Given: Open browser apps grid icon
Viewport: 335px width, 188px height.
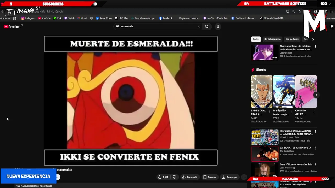Looking at the screenshot, I should (x=14, y=18).
